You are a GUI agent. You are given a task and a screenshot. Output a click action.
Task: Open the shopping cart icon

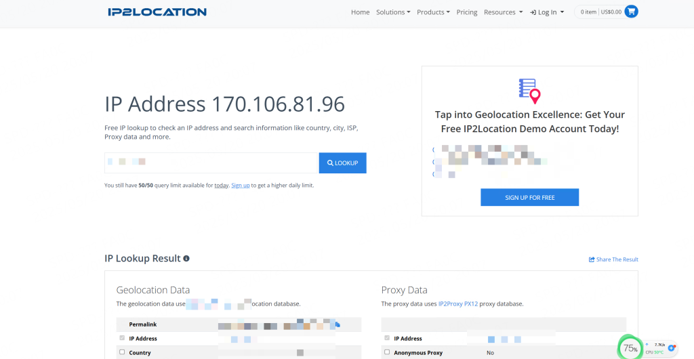(631, 12)
